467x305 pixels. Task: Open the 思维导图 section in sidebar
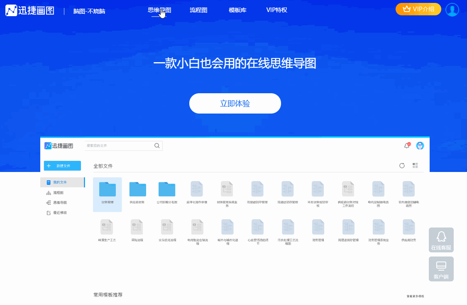tap(48, 203)
